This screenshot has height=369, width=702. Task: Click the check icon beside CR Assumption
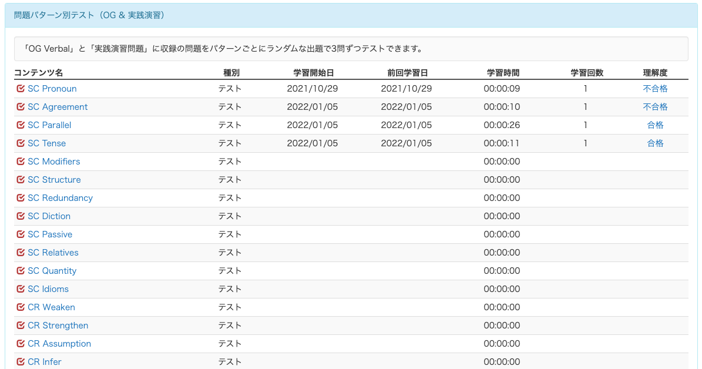point(21,344)
